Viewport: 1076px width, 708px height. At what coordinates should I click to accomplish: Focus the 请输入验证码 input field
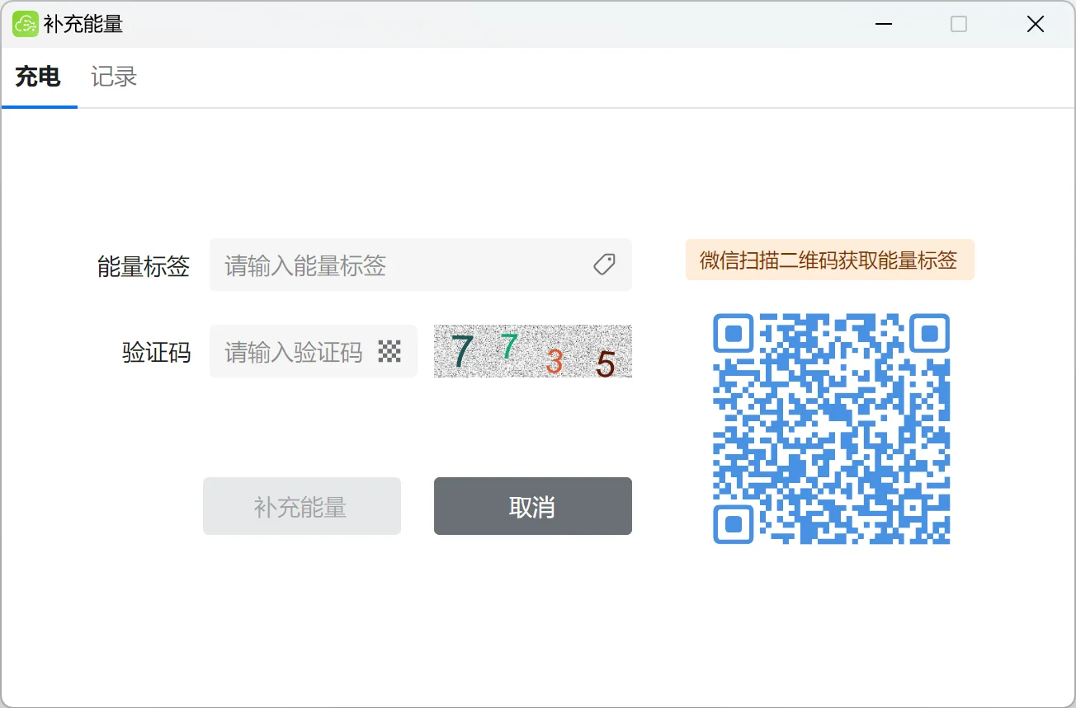pos(314,351)
